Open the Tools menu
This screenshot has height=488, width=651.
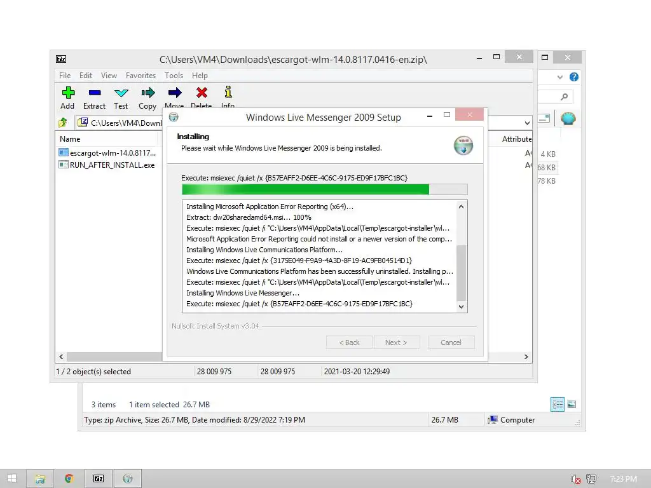(x=174, y=76)
